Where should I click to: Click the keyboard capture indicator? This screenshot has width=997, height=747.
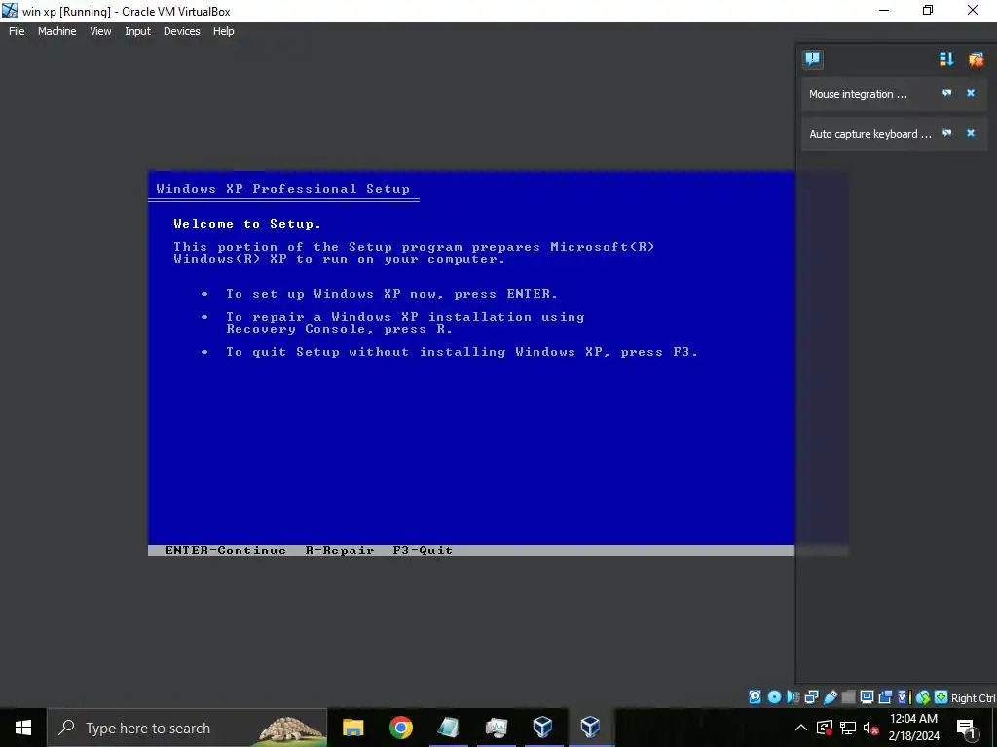pyautogui.click(x=942, y=696)
